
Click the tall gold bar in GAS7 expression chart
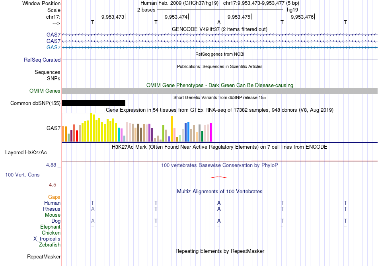point(171,129)
